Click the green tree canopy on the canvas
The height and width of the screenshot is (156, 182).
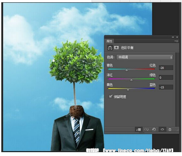coord(76,61)
